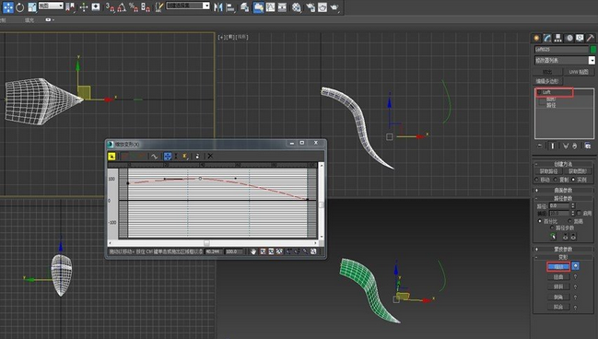This screenshot has width=598, height=339.
Task: Toggle the Scale deformation lightbulb
Action: point(576,266)
